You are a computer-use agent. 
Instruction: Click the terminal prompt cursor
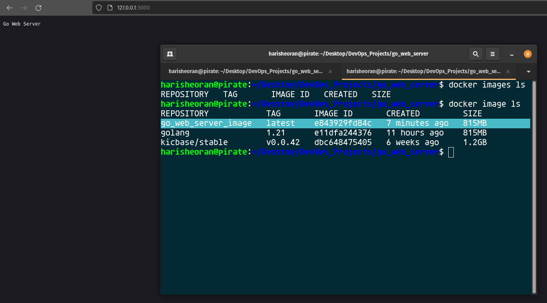(451, 152)
